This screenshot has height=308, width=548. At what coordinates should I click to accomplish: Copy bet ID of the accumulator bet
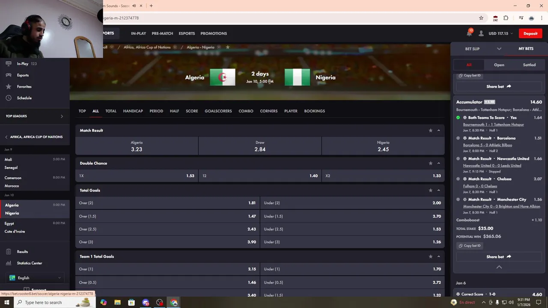coord(470,246)
